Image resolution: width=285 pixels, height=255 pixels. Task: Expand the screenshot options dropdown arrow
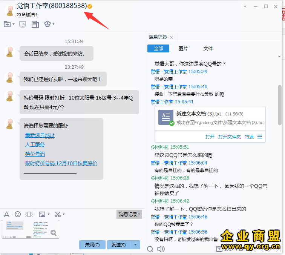(64, 214)
